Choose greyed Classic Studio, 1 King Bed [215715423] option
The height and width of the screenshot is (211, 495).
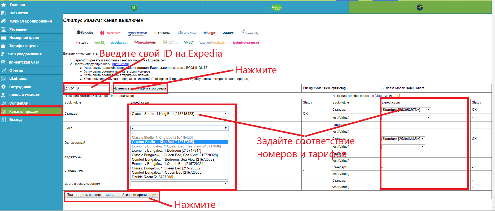[179, 138]
